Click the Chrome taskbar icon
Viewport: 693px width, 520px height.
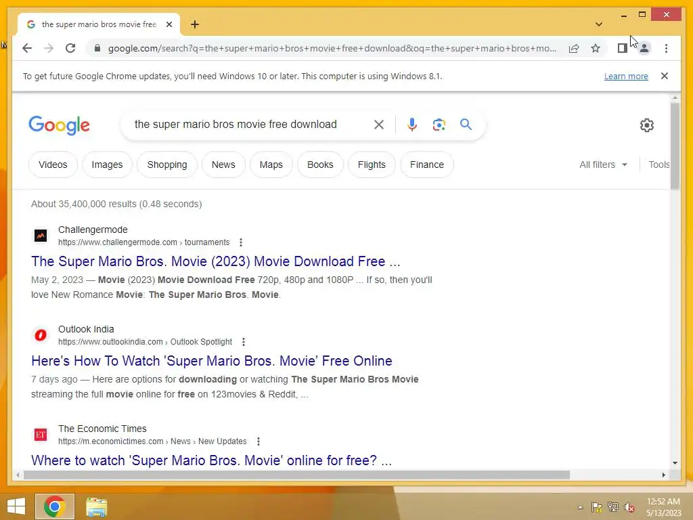55,506
